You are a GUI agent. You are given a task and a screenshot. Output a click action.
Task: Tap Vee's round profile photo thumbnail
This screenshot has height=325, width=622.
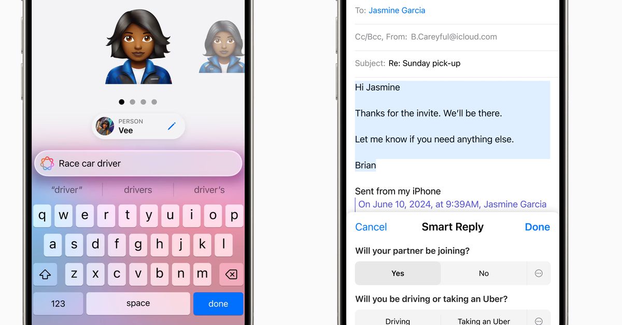click(x=105, y=126)
